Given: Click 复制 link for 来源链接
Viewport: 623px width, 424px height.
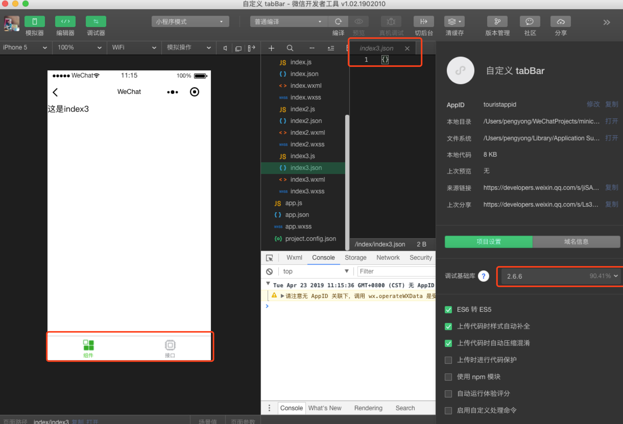Looking at the screenshot, I should tap(612, 188).
